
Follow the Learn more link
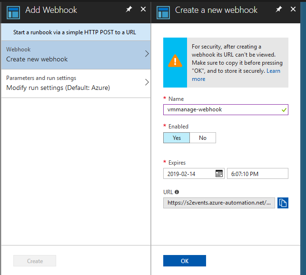(274, 71)
